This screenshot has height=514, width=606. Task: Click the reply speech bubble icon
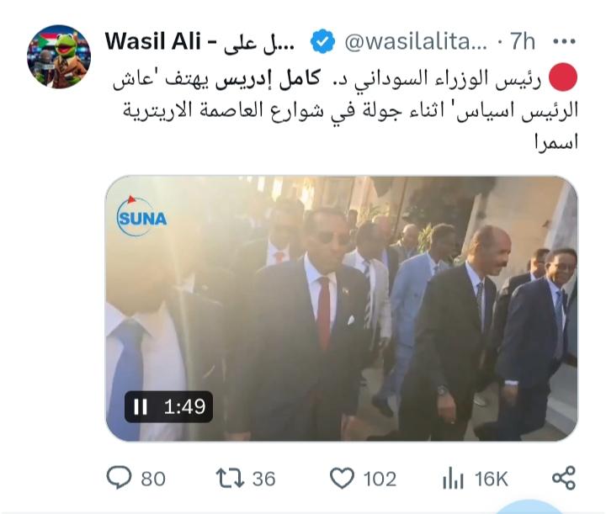[x=119, y=478]
